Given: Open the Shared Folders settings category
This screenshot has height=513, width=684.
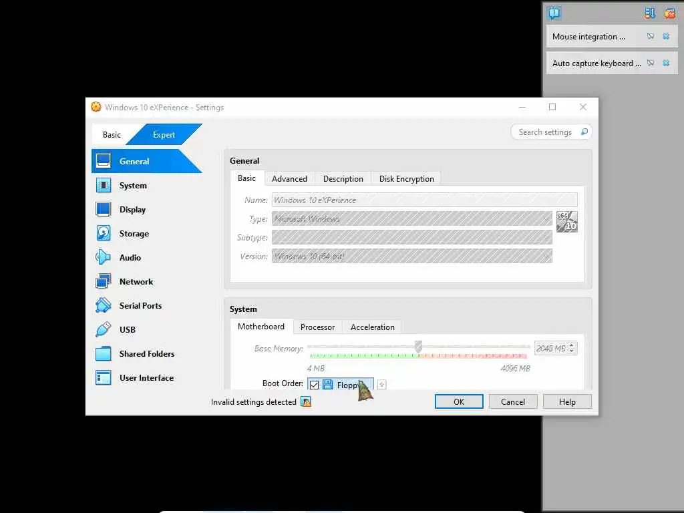Looking at the screenshot, I should pos(146,353).
